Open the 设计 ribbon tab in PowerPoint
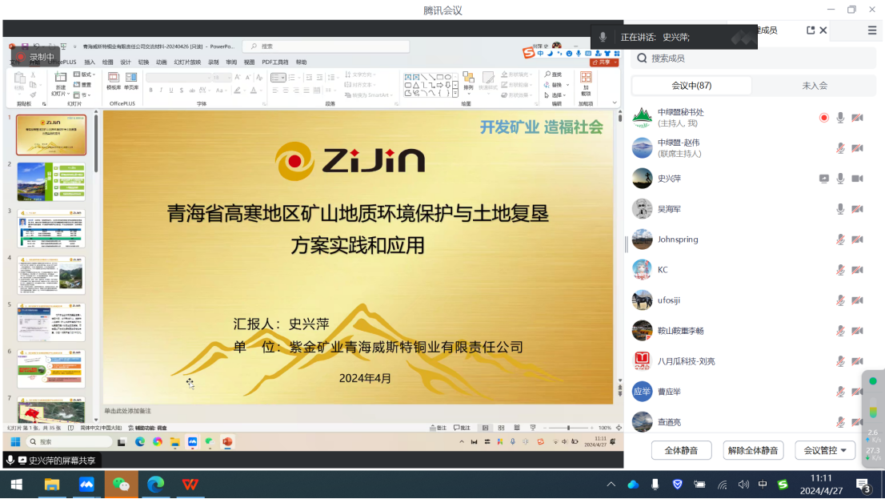Viewport: 885px width, 499px height. point(126,62)
